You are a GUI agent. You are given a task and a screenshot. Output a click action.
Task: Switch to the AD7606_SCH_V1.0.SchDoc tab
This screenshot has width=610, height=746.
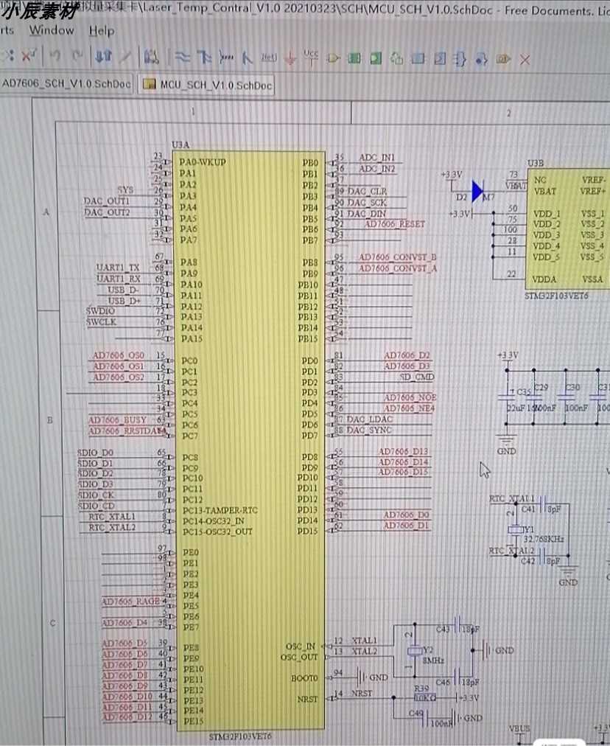click(x=66, y=84)
